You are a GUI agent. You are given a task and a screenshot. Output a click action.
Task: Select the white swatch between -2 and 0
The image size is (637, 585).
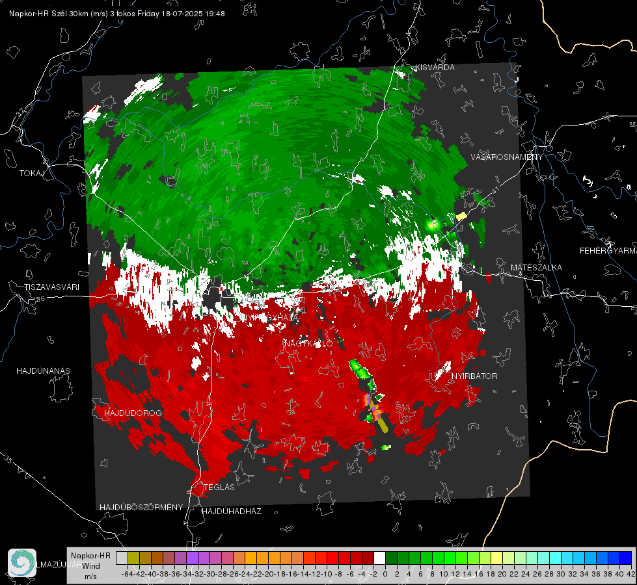click(x=379, y=558)
